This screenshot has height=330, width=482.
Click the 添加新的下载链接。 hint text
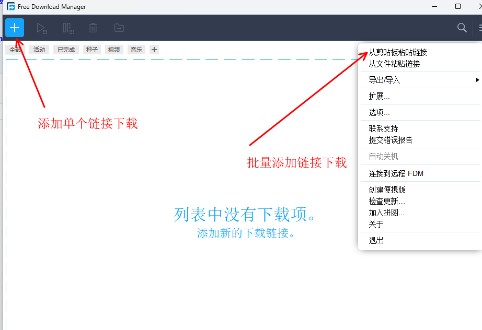click(246, 233)
